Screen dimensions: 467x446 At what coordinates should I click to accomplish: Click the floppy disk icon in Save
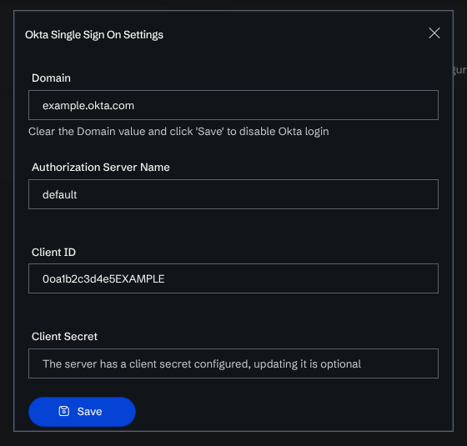(x=63, y=411)
